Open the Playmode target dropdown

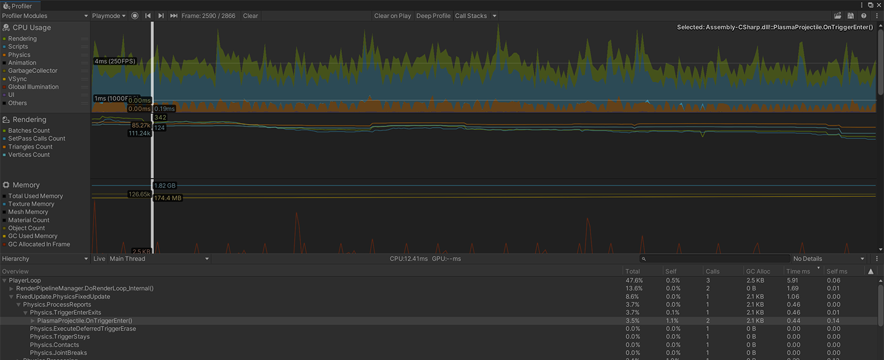click(x=109, y=16)
